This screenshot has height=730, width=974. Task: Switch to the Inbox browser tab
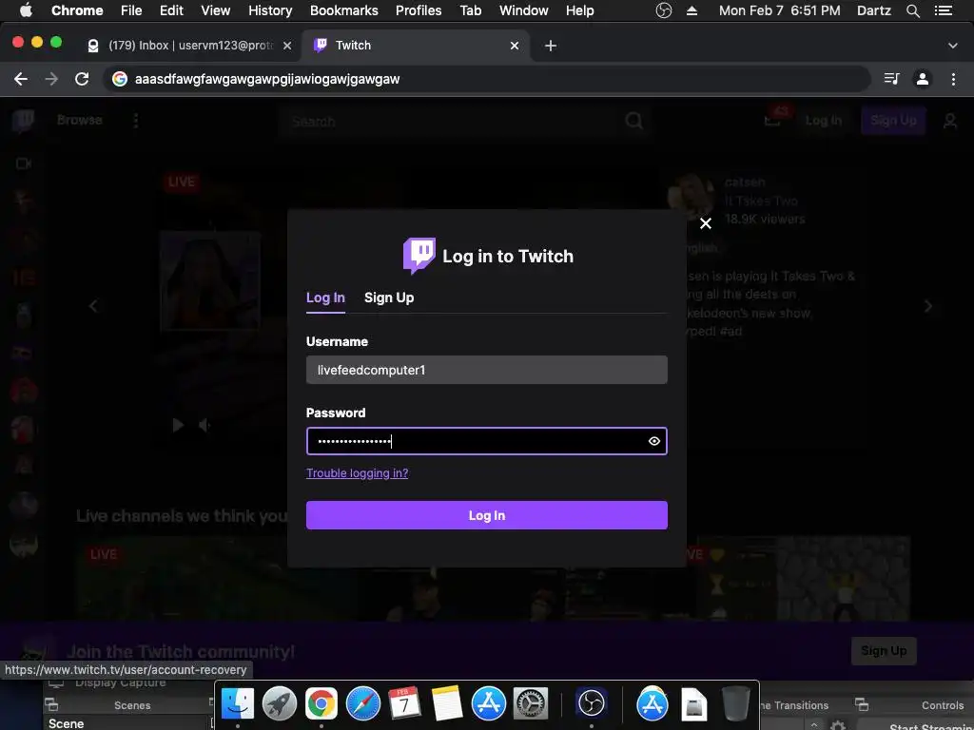pos(189,46)
